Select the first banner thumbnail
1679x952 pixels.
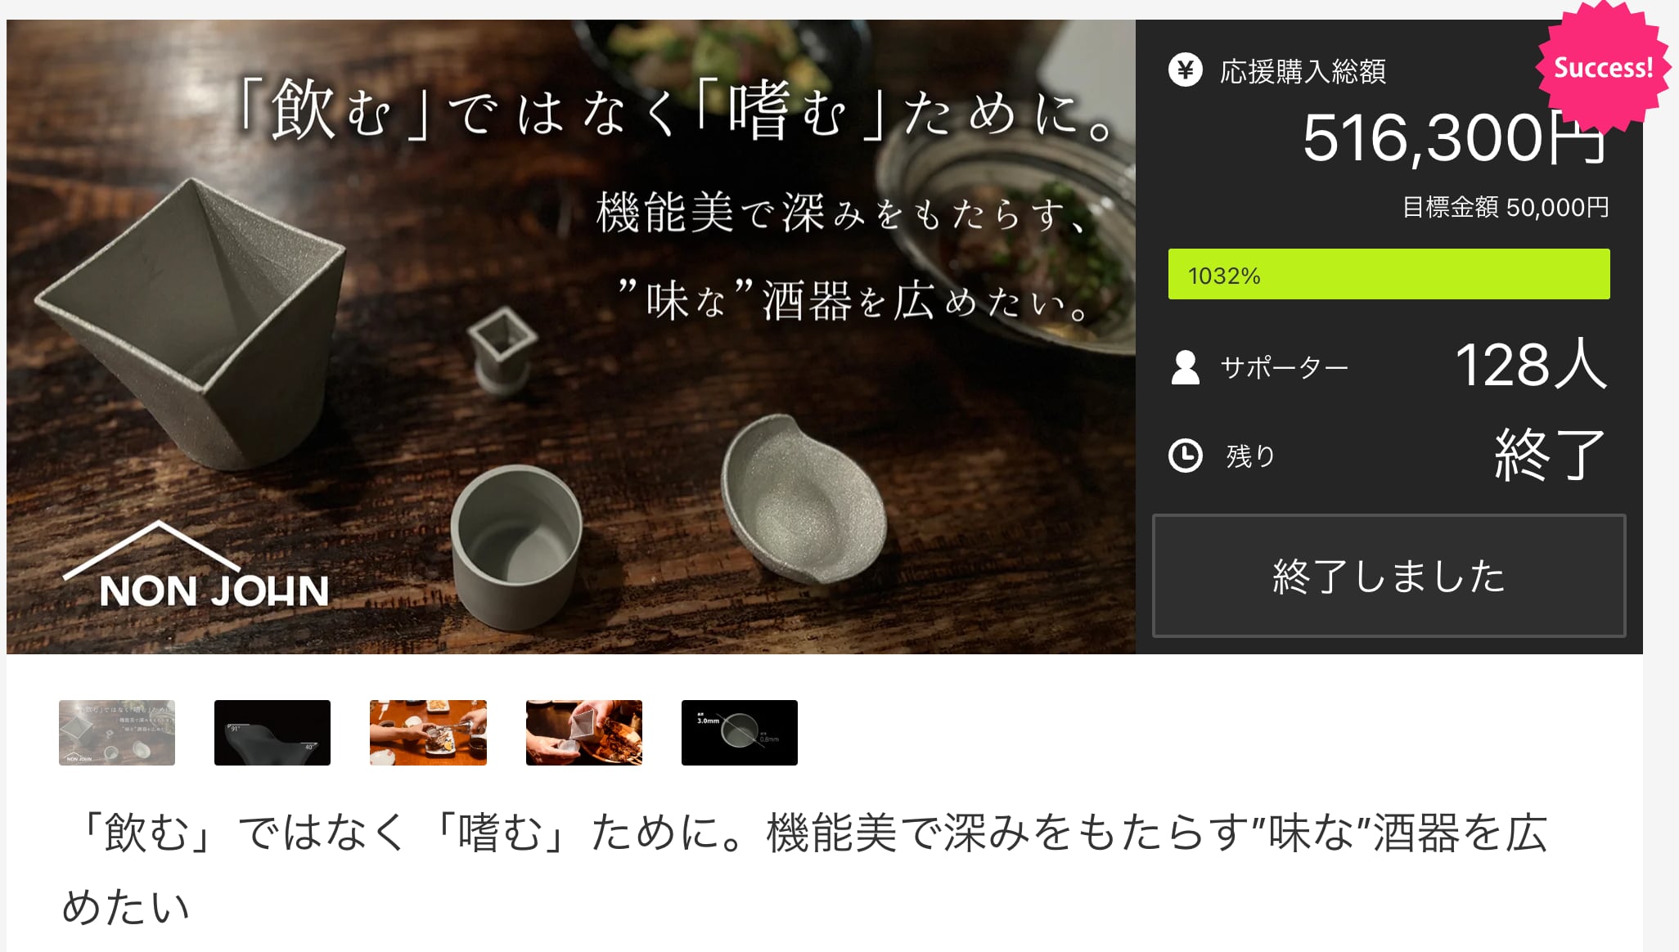[117, 733]
